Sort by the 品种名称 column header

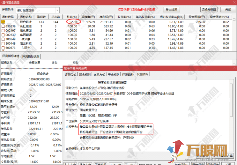pyautogui.click(x=26, y=17)
